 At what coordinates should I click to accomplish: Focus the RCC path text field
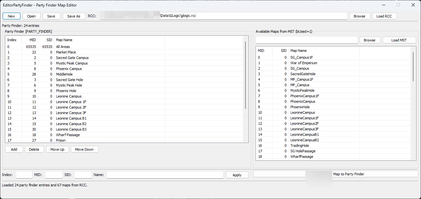coord(224,16)
